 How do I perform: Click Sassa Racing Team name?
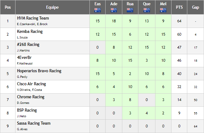(34, 123)
